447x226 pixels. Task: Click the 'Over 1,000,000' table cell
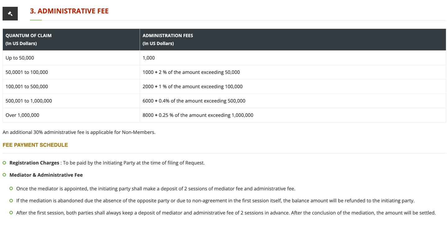[71, 115]
